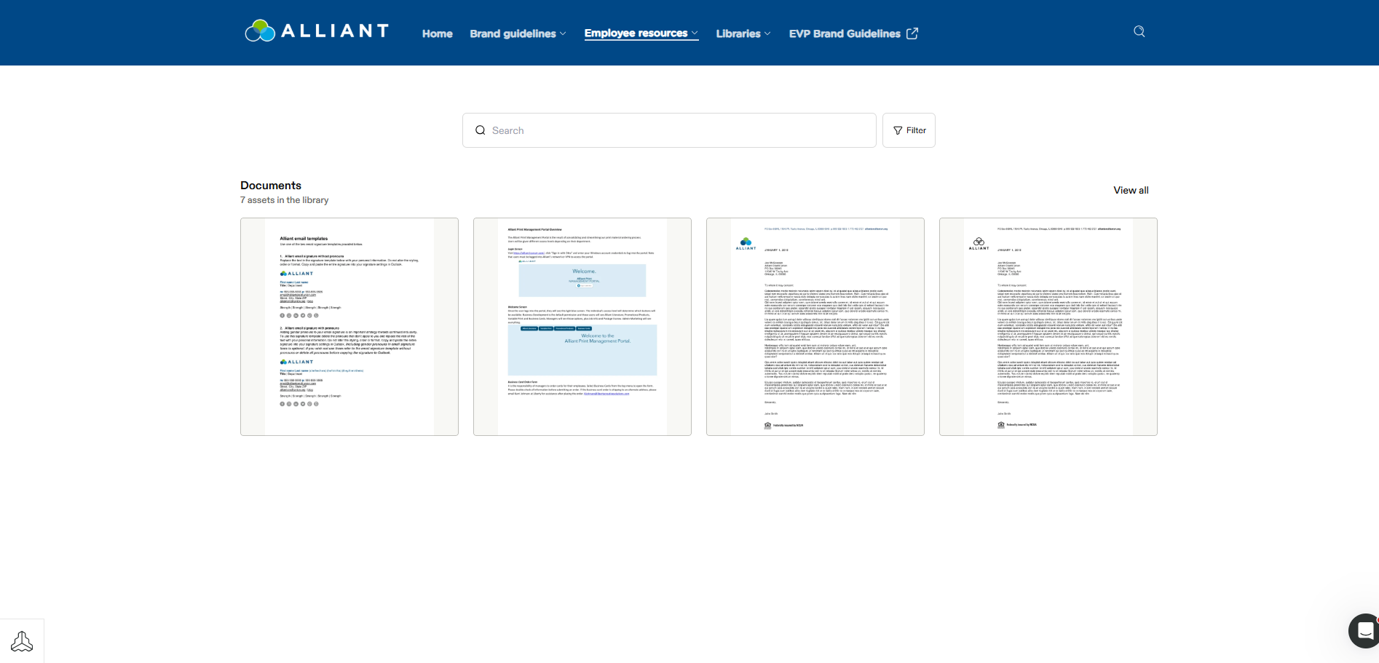This screenshot has height=663, width=1379.
Task: Open the external-link icon beside EVP Brand Guidelines
Action: pyautogui.click(x=912, y=33)
